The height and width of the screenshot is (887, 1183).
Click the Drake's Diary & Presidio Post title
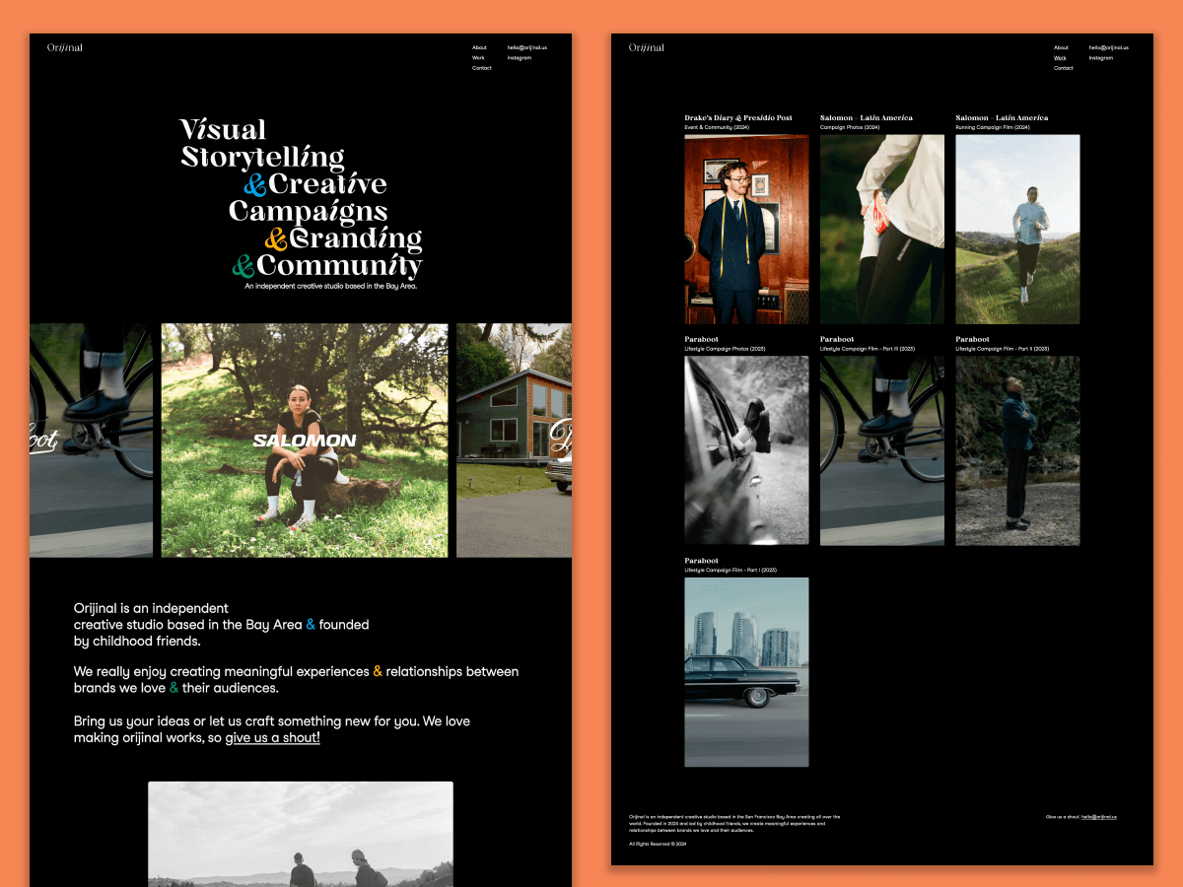[x=738, y=118]
